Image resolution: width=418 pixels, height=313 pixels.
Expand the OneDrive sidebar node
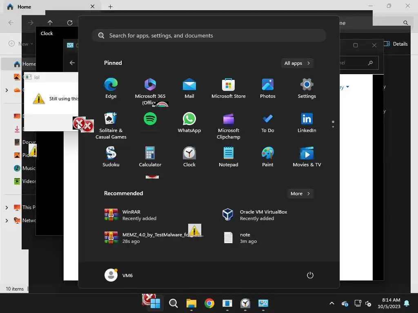(7, 90)
